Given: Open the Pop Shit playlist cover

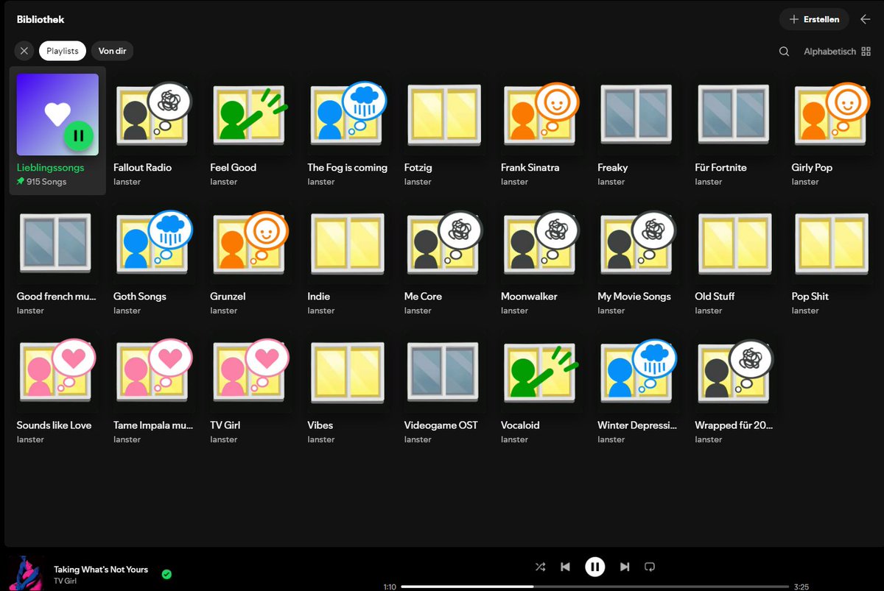Looking at the screenshot, I should pyautogui.click(x=832, y=243).
